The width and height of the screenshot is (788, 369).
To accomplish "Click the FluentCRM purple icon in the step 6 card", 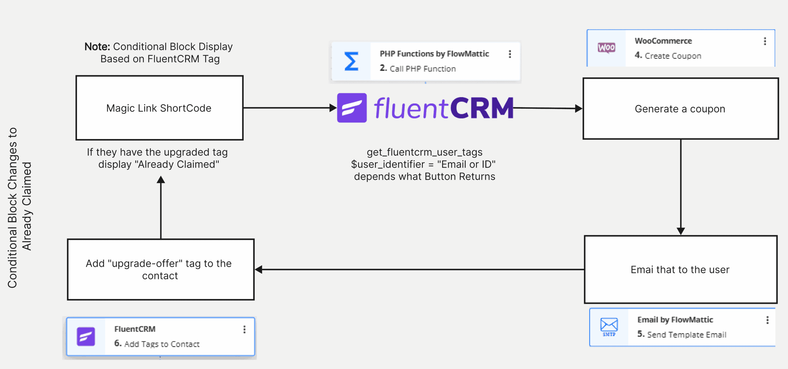I will pyautogui.click(x=86, y=336).
